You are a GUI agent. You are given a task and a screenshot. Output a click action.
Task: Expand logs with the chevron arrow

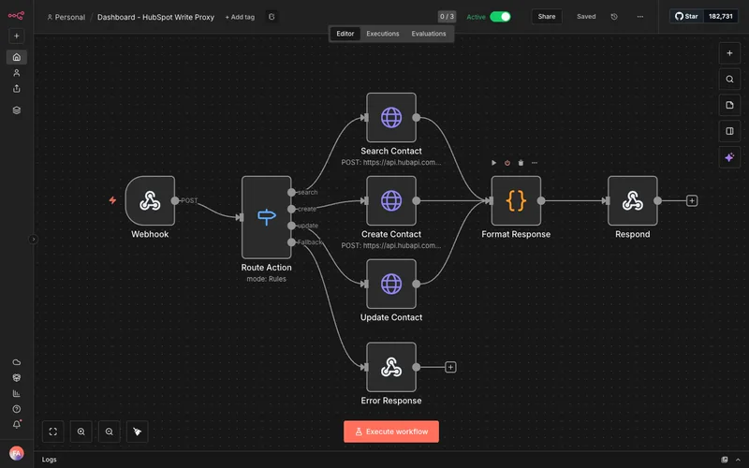pos(738,460)
